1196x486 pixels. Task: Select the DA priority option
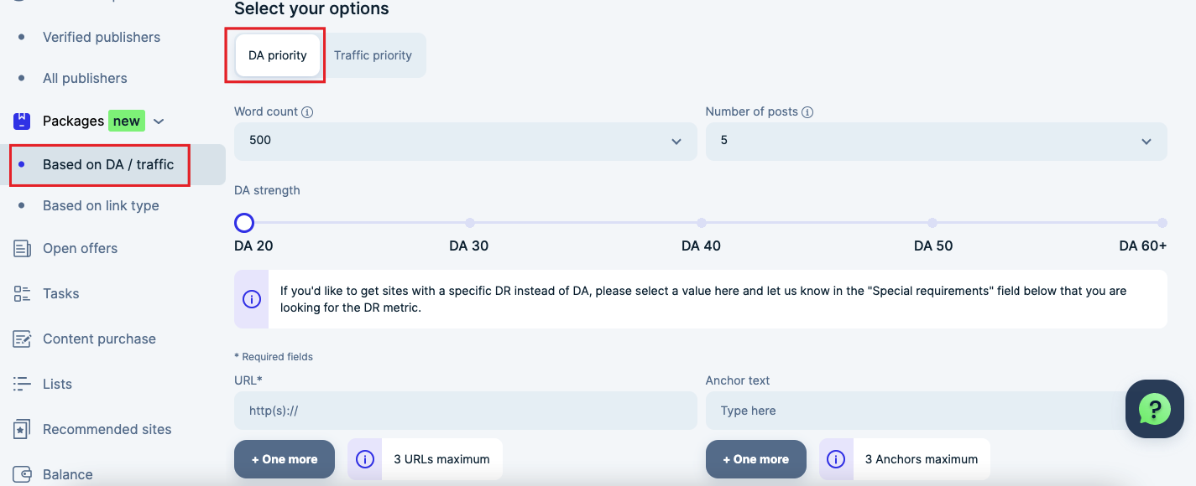[x=278, y=55]
